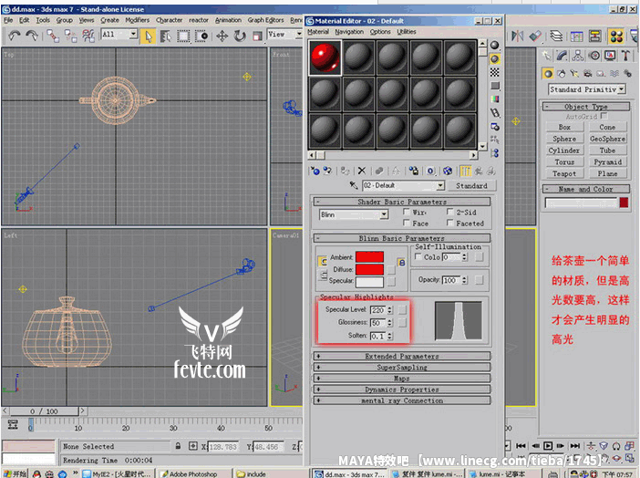Open Material Editor from main toolbar
The image size is (640, 478).
[x=616, y=36]
